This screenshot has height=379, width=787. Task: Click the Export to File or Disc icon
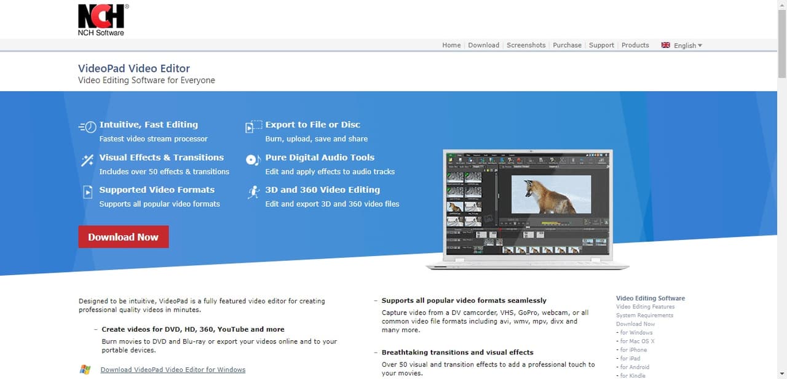253,127
